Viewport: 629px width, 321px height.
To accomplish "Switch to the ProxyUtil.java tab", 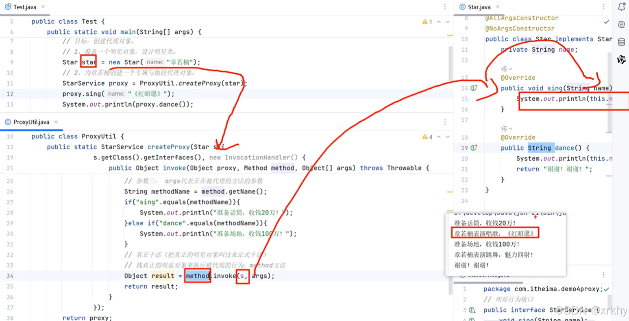I will pos(31,122).
